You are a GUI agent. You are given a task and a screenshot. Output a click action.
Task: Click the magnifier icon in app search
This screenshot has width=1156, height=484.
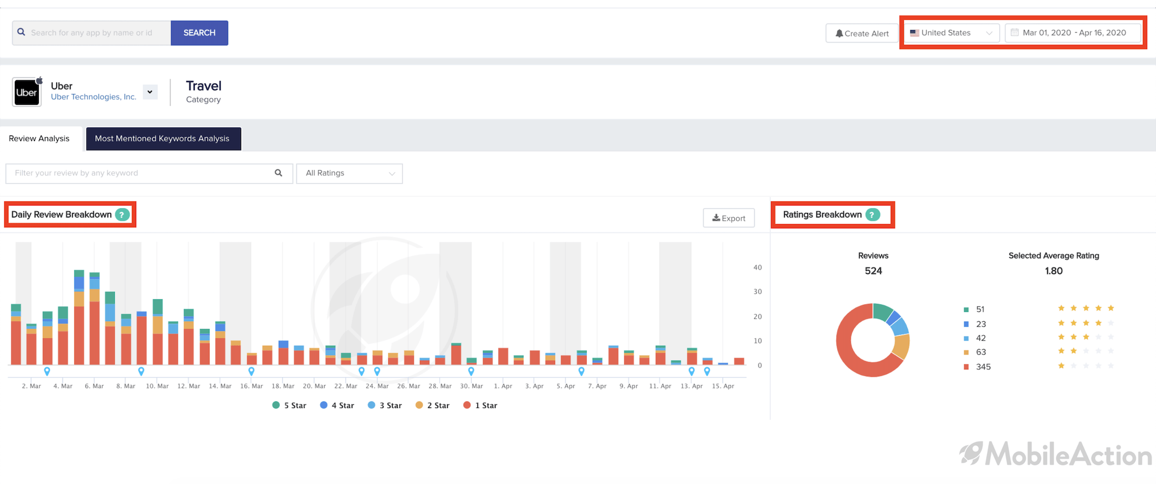21,32
